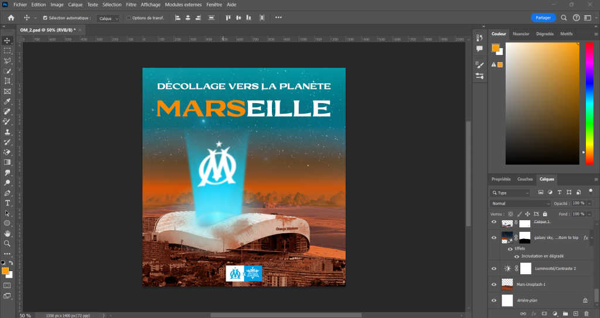Select the Eyedropper tool
Viewport: 600px width, 318px height.
tap(7, 101)
